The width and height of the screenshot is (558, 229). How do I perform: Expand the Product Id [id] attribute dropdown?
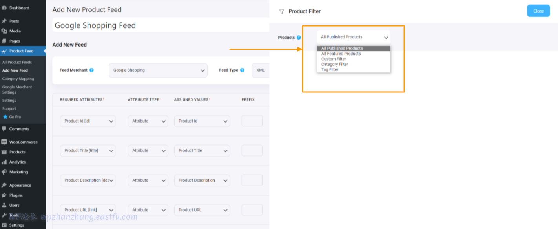pyautogui.click(x=88, y=121)
